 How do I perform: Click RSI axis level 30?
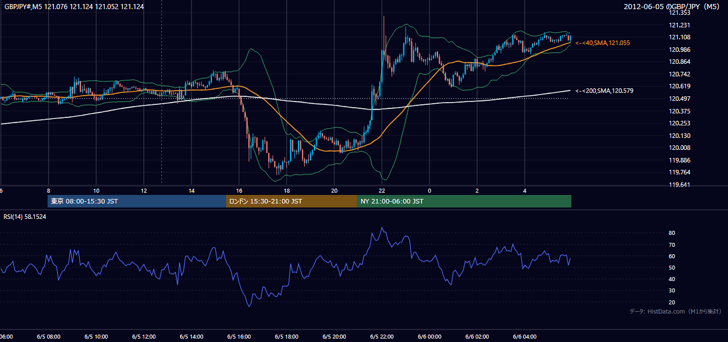(x=672, y=291)
